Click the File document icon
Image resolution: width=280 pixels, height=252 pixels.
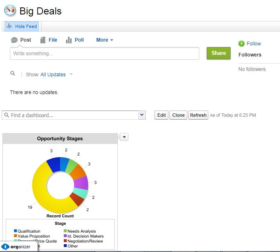43,40
